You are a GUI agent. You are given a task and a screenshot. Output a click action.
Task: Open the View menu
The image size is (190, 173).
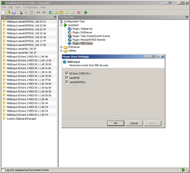click(x=18, y=7)
